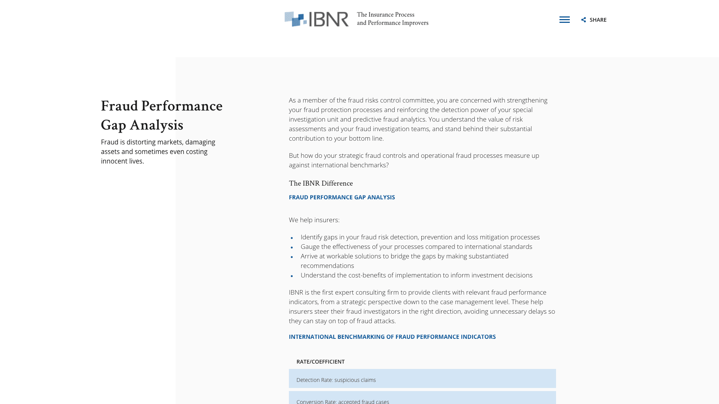Click 'INTERNATIONAL BENCHMARKING OF FRAUD PERFORMANCE INDICATORS' heading
Image resolution: width=719 pixels, height=404 pixels.
[392, 337]
